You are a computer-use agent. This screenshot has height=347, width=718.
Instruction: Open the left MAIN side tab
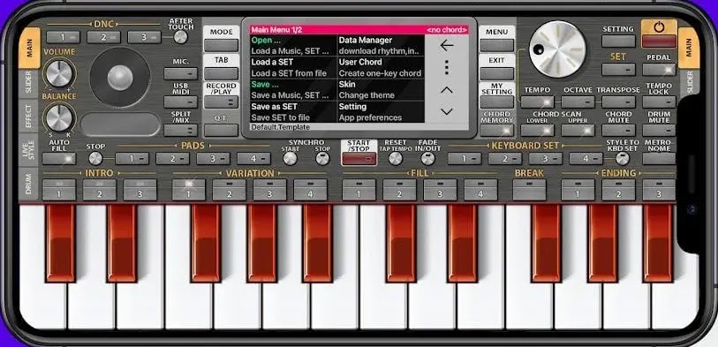click(30, 48)
